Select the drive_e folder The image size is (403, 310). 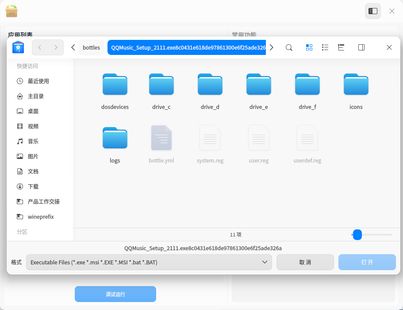coord(258,92)
